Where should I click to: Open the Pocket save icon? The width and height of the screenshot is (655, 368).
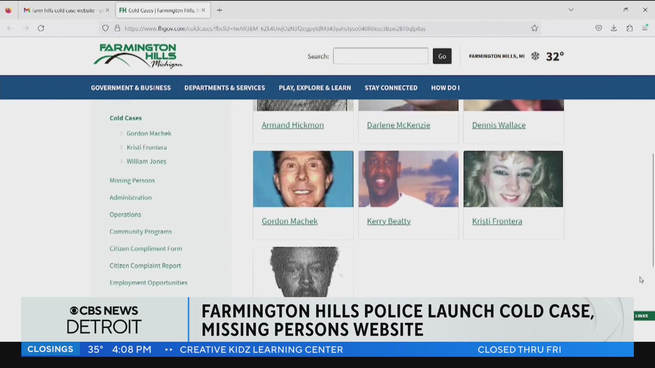point(599,28)
